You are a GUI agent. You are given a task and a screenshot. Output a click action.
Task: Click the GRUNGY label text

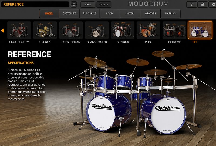click(45, 42)
